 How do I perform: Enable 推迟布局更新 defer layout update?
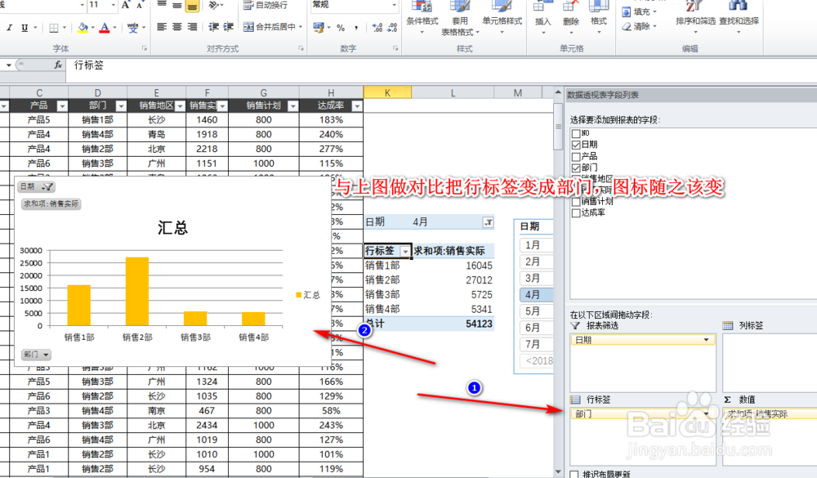coord(576,472)
